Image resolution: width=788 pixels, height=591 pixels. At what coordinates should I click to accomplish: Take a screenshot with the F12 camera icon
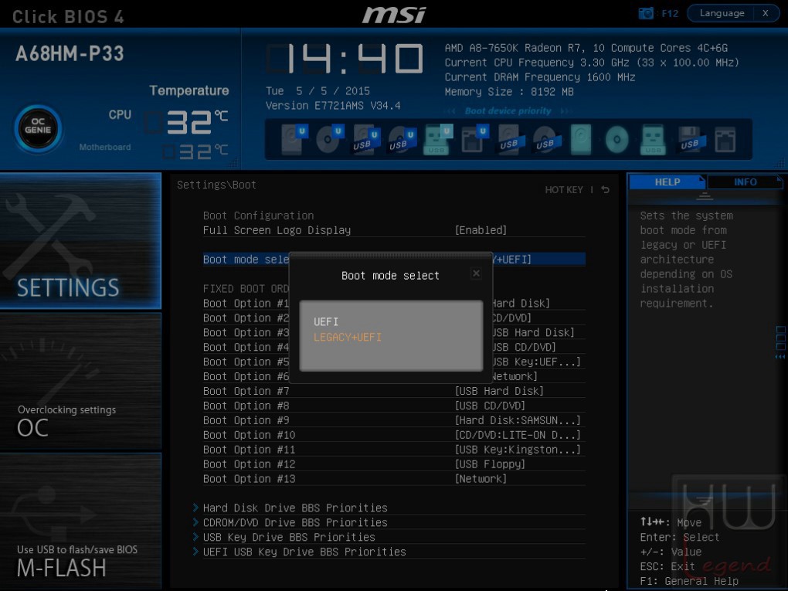pos(646,14)
